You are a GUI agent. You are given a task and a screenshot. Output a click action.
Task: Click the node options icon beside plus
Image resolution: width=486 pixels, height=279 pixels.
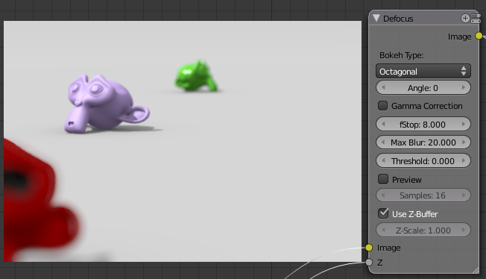point(476,19)
